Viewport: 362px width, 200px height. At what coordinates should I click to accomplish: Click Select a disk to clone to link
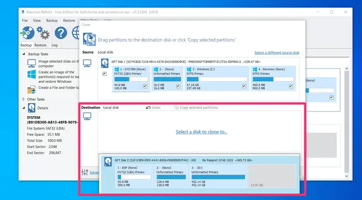pyautogui.click(x=201, y=132)
